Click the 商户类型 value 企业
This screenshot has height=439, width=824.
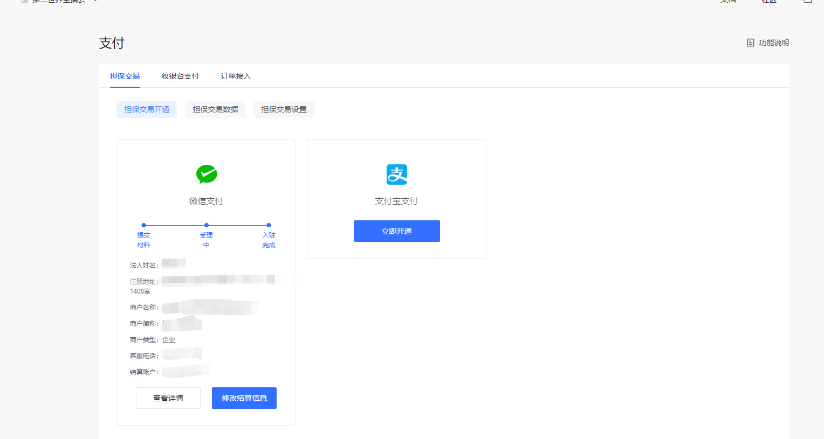click(x=169, y=339)
